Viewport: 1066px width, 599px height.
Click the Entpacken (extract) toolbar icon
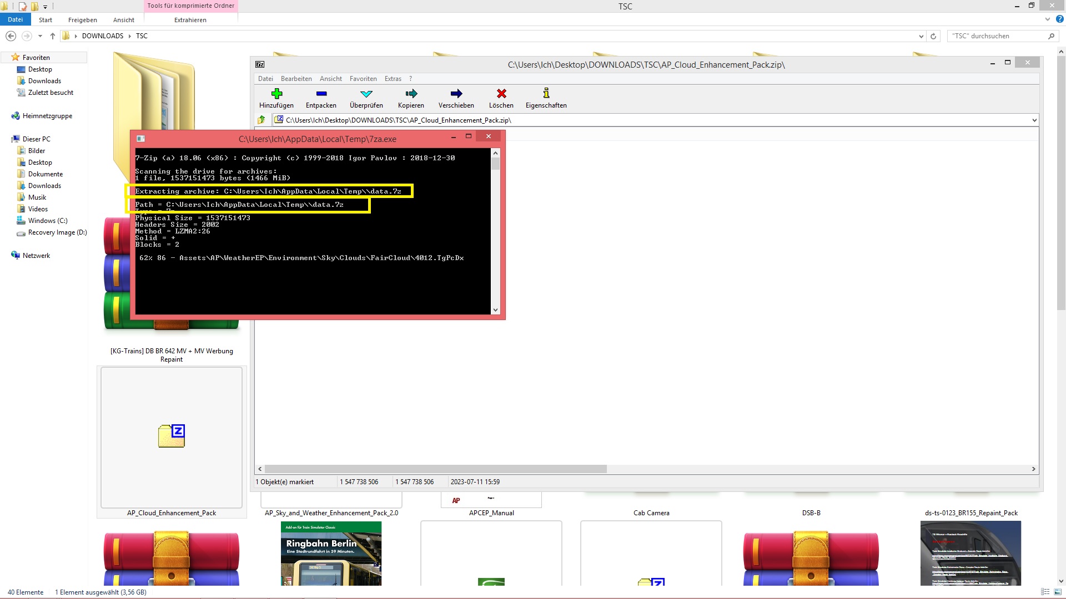321,93
